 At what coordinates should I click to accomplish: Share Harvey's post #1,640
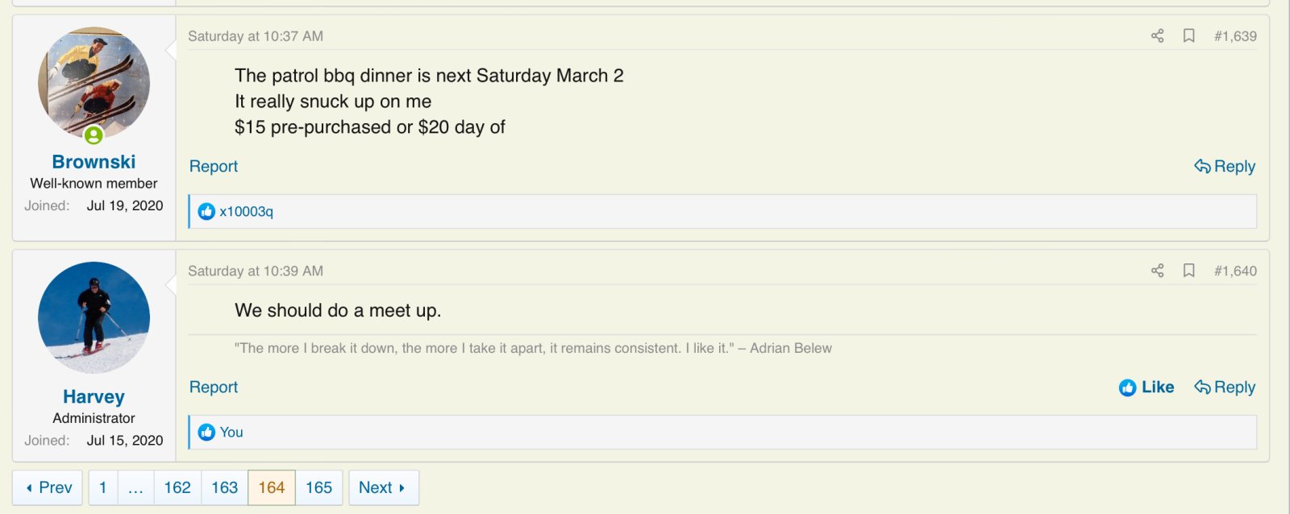pos(1157,271)
